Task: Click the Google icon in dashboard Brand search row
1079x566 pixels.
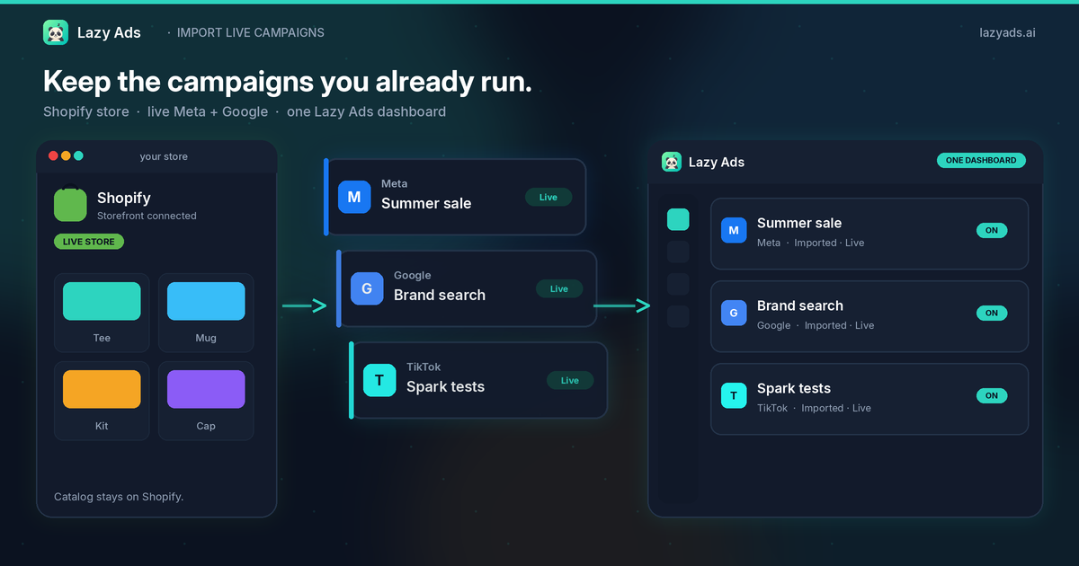Action: [734, 313]
